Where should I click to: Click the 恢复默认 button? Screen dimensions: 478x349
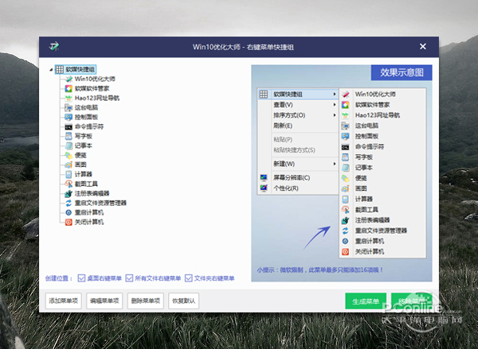(x=183, y=301)
